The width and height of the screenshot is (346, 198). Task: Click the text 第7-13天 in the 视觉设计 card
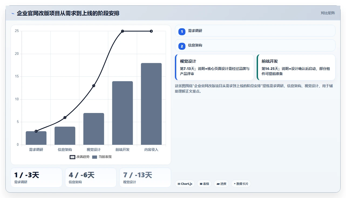tap(188, 69)
